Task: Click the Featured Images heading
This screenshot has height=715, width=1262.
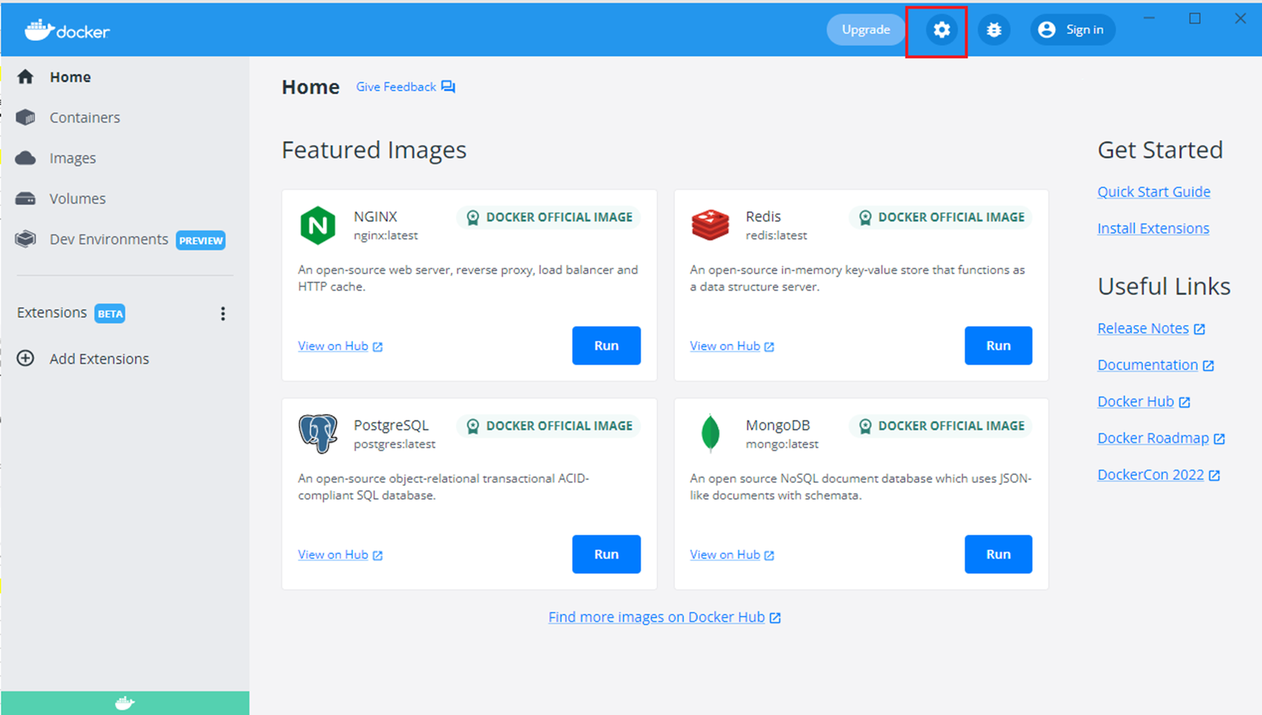Action: (x=374, y=150)
